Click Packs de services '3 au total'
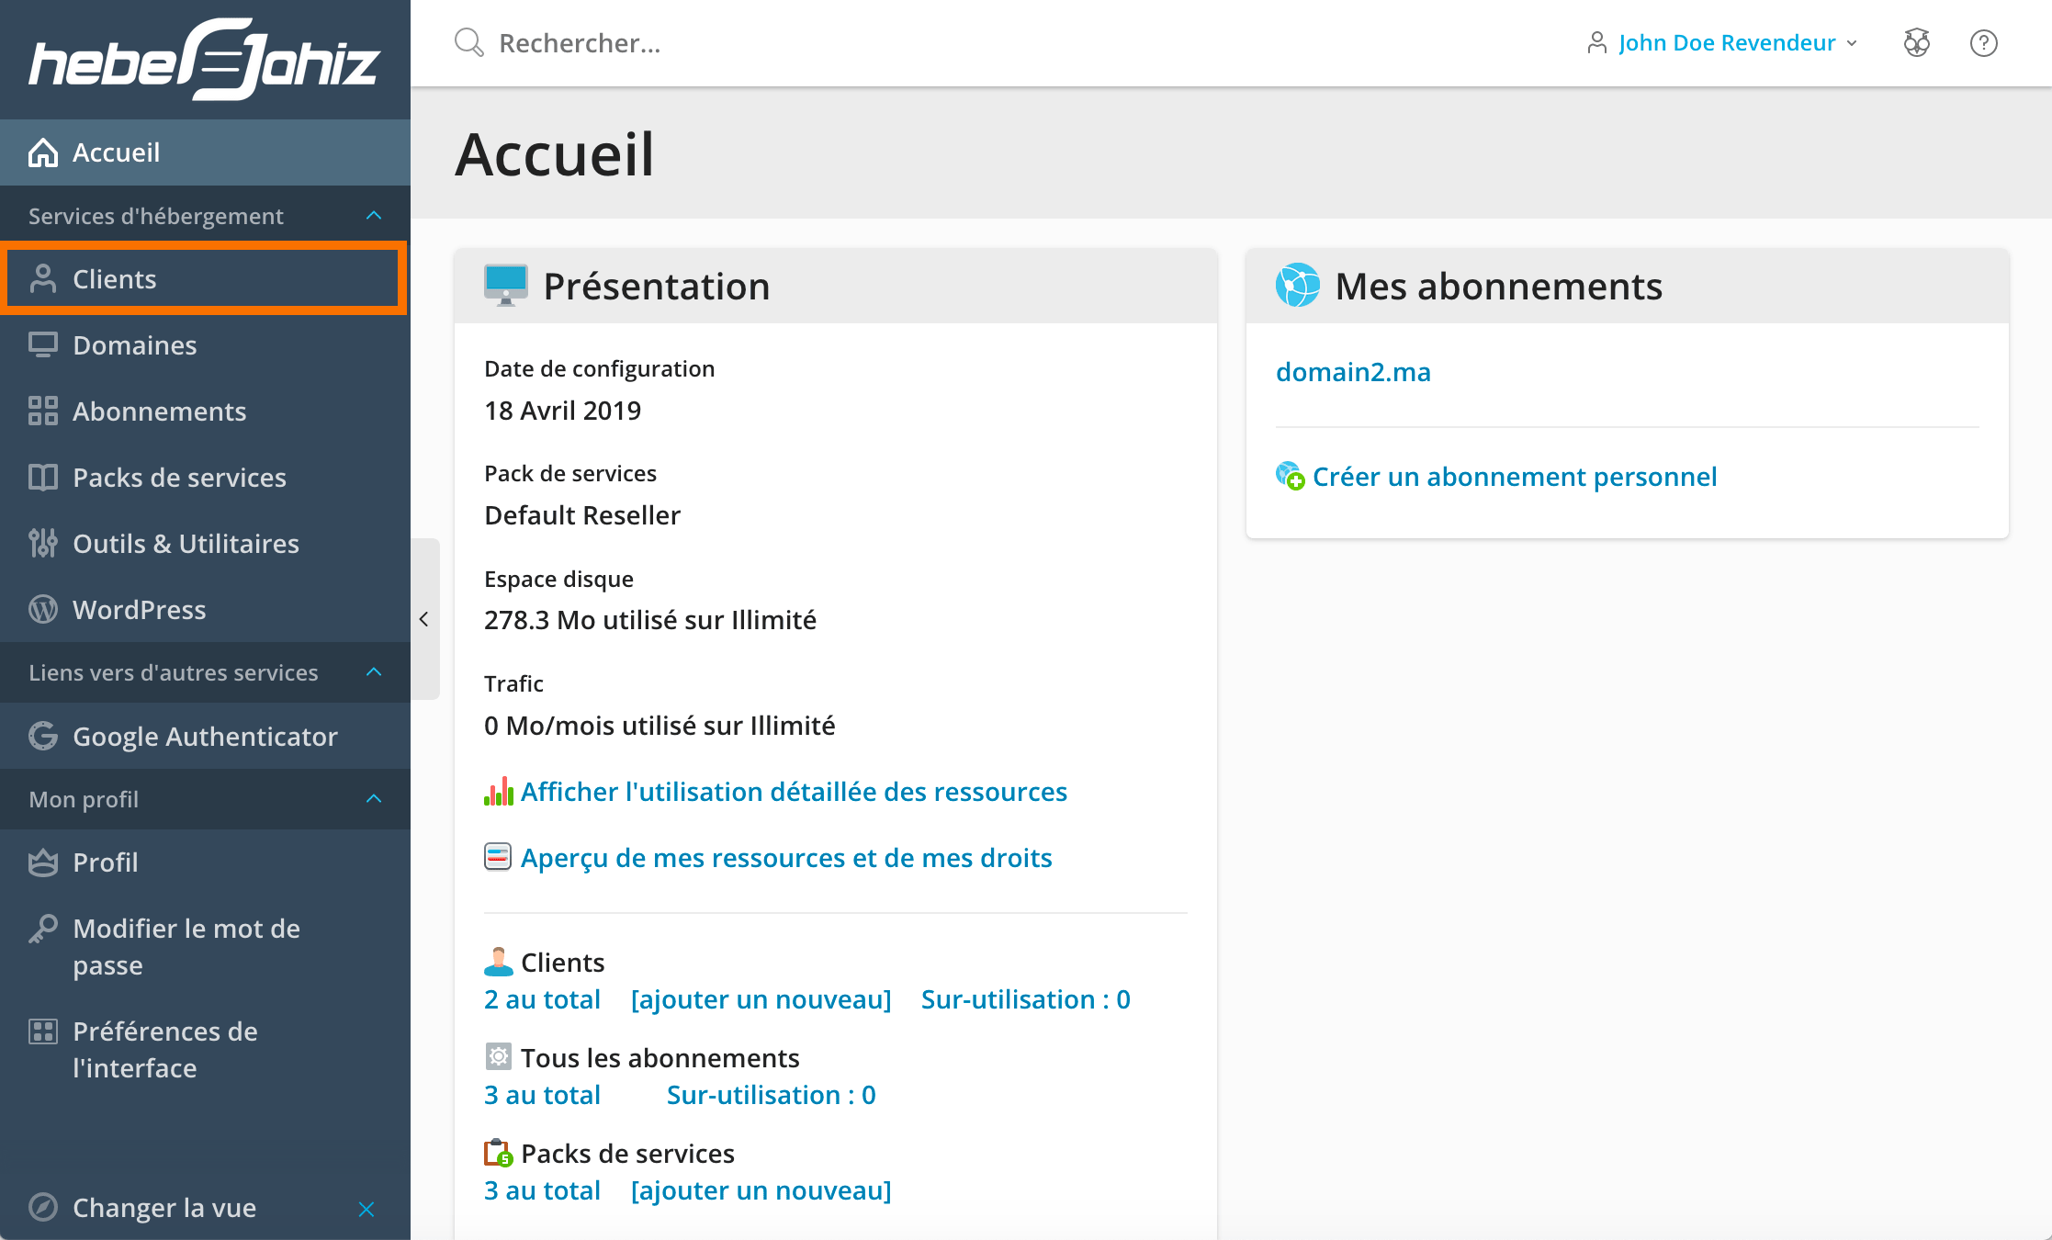Screen dimensions: 2052x1240 tap(542, 1190)
